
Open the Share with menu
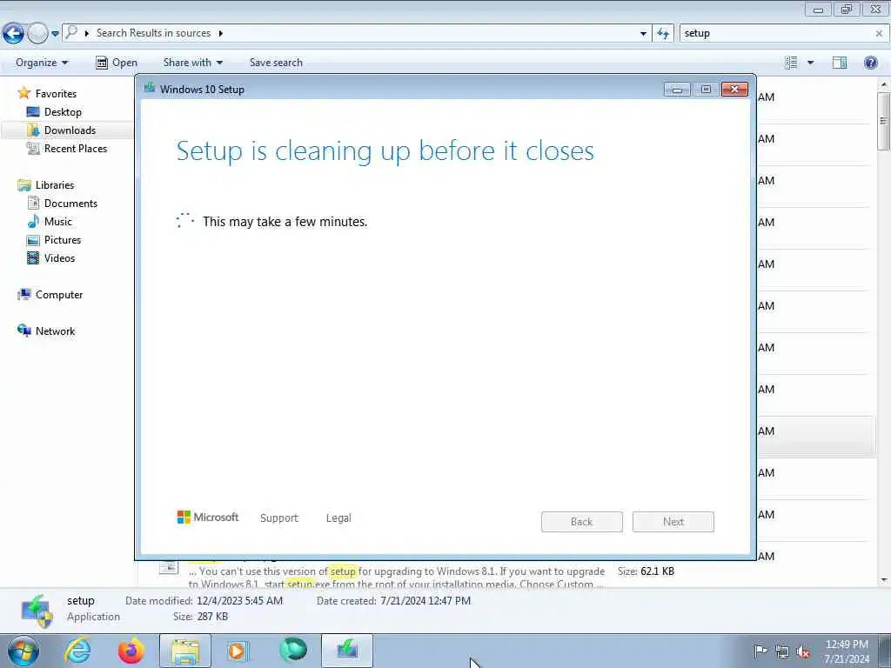pos(192,63)
